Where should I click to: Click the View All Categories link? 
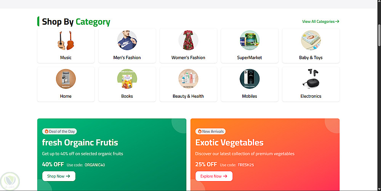tap(321, 22)
